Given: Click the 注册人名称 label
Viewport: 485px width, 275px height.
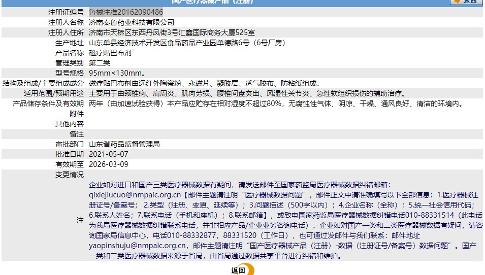Looking at the screenshot, I should pyautogui.click(x=66, y=22).
